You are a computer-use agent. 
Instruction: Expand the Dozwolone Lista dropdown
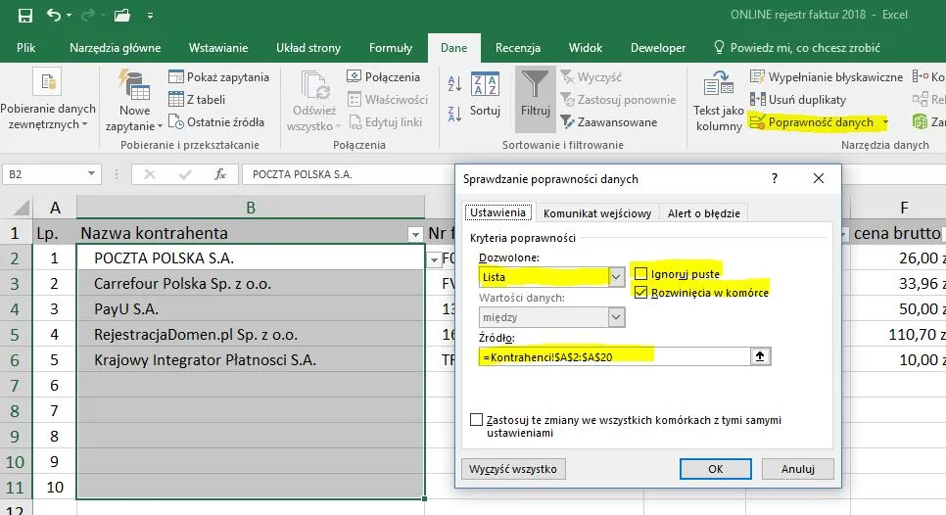(616, 277)
